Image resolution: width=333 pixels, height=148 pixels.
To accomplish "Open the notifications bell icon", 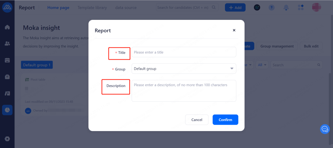I will pos(286,8).
